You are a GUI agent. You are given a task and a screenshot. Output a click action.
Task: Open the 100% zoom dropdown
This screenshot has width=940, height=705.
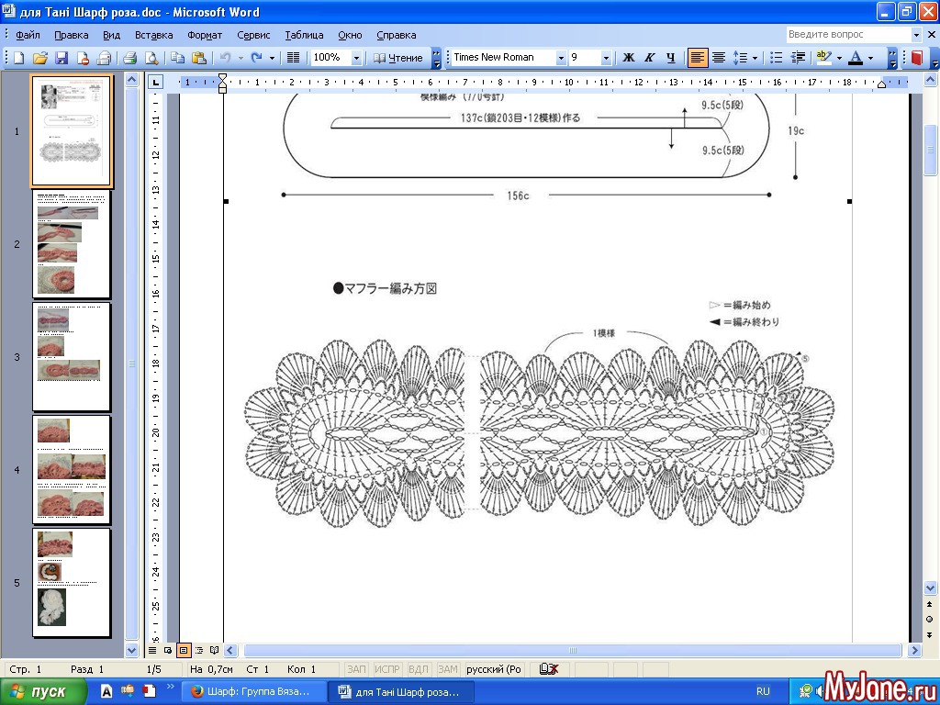click(x=357, y=58)
